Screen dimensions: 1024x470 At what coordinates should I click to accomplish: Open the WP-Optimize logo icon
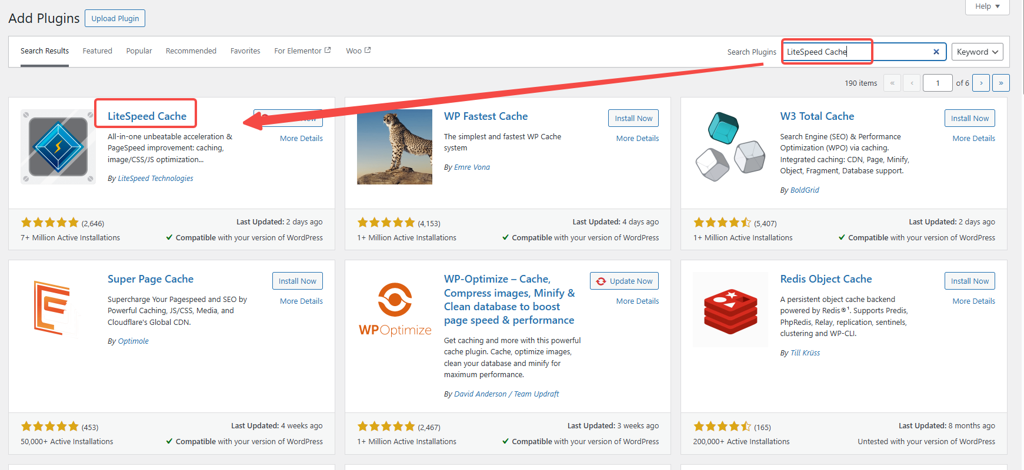(x=395, y=310)
